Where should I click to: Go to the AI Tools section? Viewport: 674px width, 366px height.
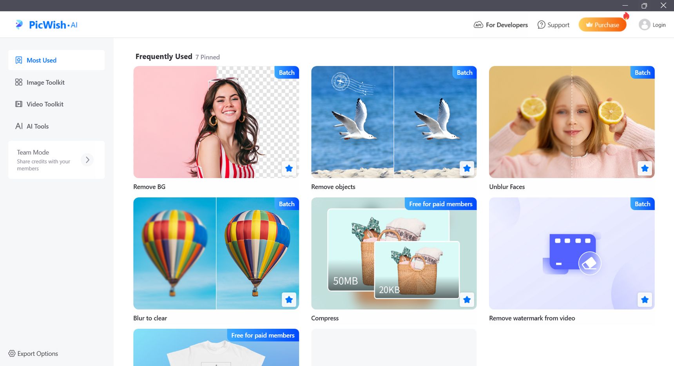pyautogui.click(x=56, y=126)
